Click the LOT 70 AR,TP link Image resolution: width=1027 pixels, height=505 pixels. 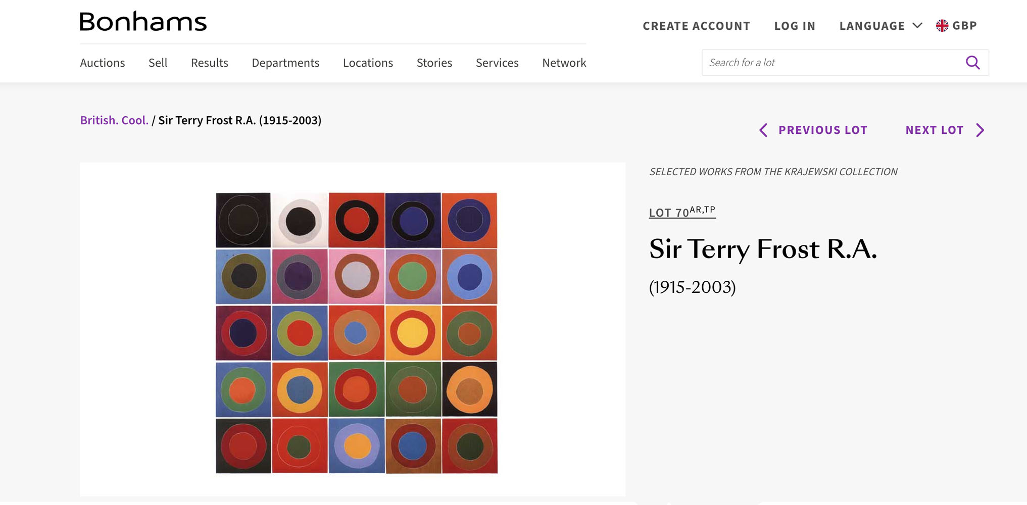[682, 212]
